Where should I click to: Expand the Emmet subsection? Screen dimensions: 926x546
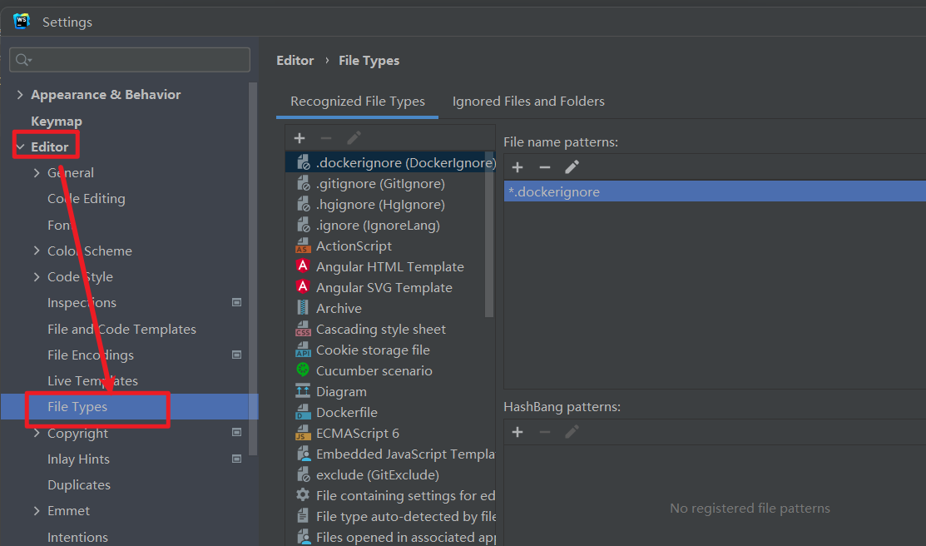click(37, 510)
